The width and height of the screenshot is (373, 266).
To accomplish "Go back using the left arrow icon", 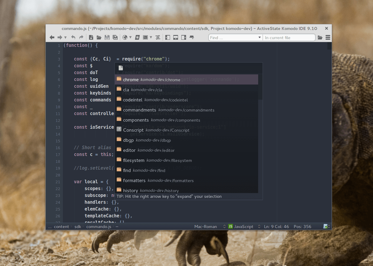I will click(x=52, y=37).
